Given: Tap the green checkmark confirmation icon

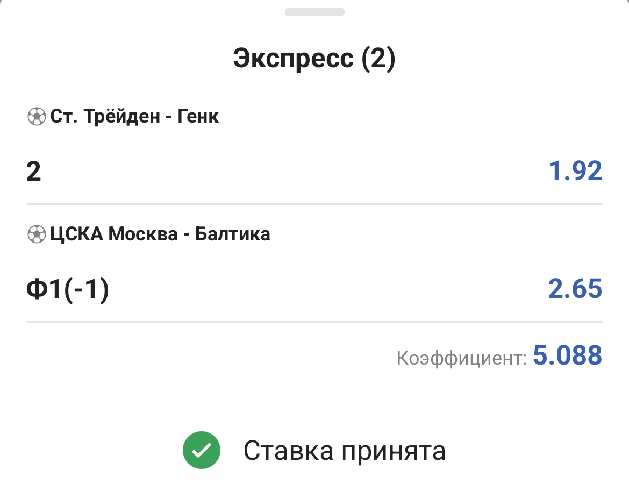Looking at the screenshot, I should click(201, 451).
